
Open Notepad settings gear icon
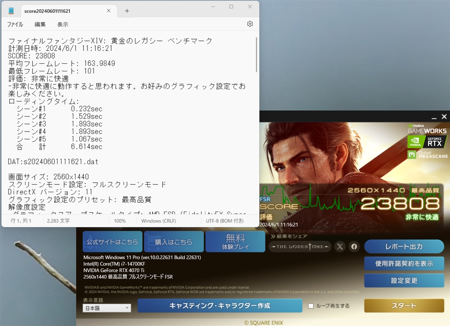coord(250,24)
